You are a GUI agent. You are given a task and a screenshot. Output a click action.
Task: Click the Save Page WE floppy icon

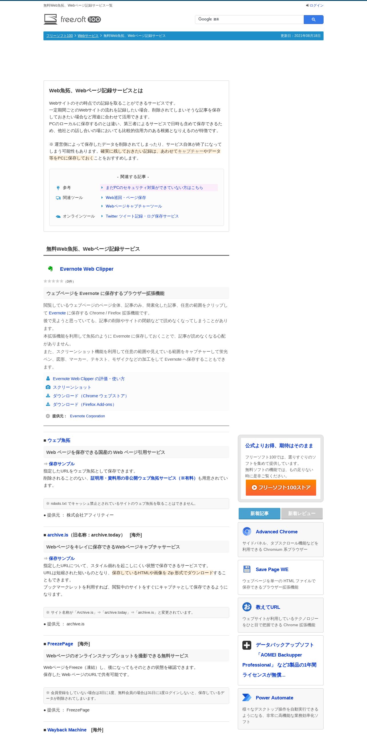pyautogui.click(x=247, y=569)
